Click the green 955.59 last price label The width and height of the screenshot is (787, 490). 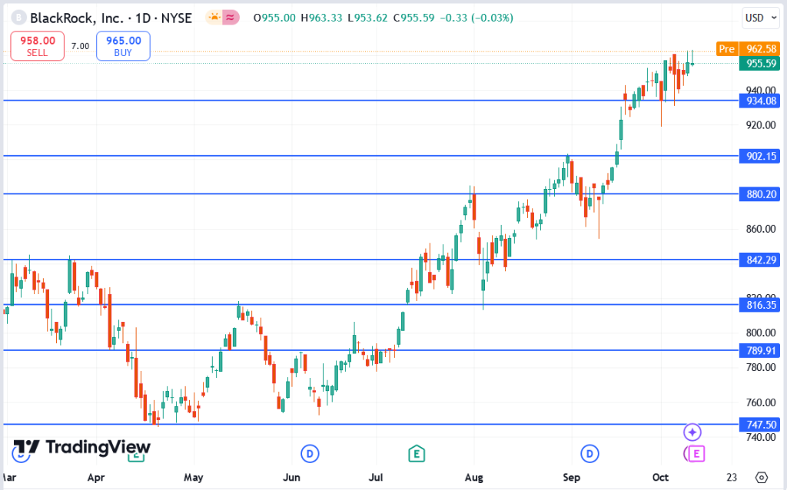760,64
